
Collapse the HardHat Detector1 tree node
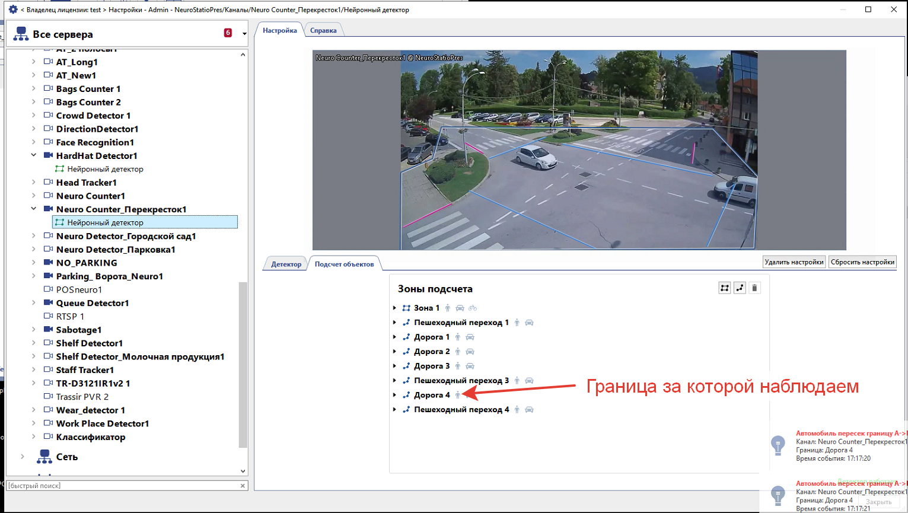pyautogui.click(x=34, y=155)
